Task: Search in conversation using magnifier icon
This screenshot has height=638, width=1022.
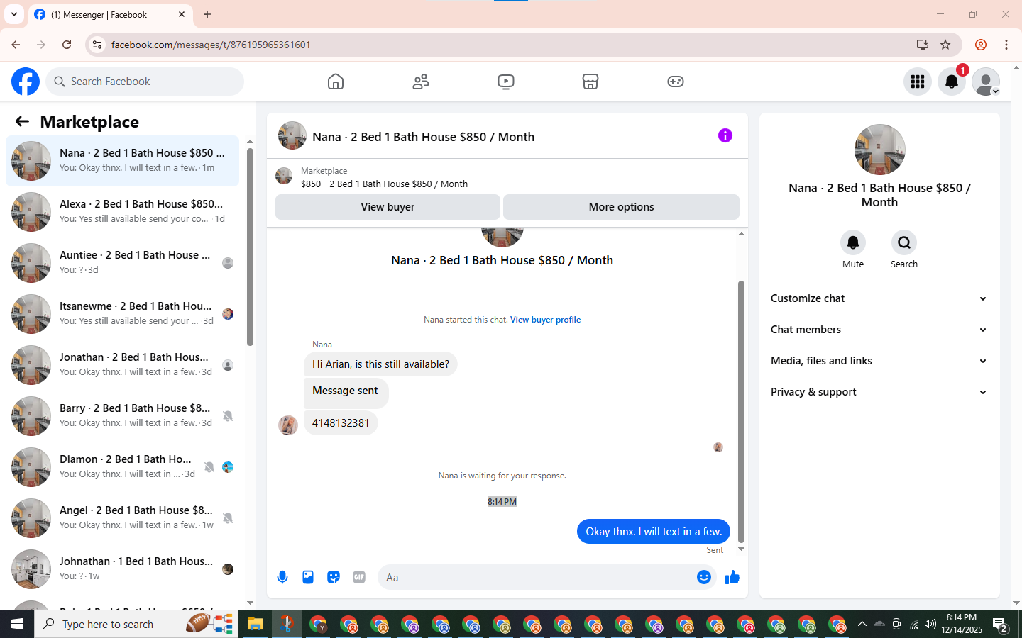Action: [x=904, y=242]
